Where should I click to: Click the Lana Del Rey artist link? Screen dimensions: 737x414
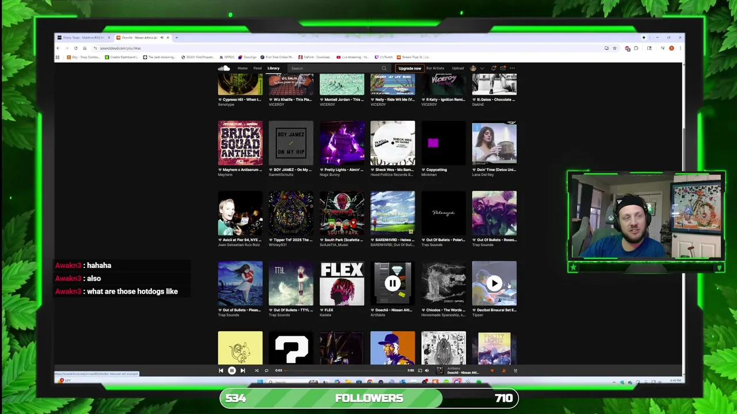coord(483,175)
